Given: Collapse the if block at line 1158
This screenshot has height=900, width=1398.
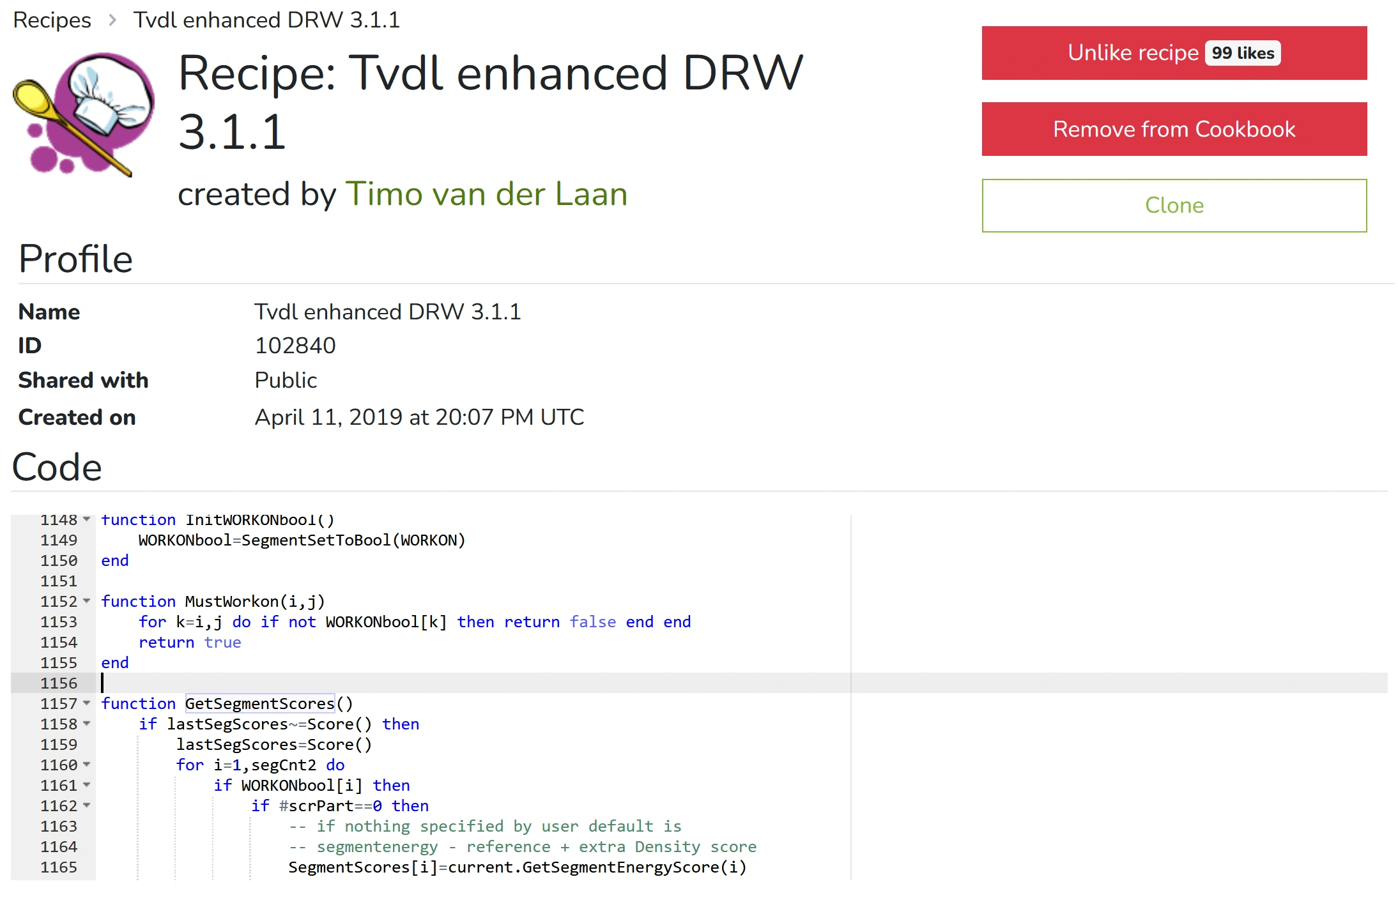Looking at the screenshot, I should point(87,724).
